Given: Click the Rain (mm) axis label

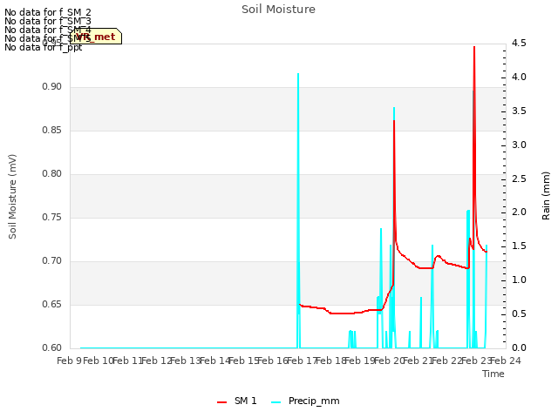Looking at the screenshot, I should (x=546, y=196).
